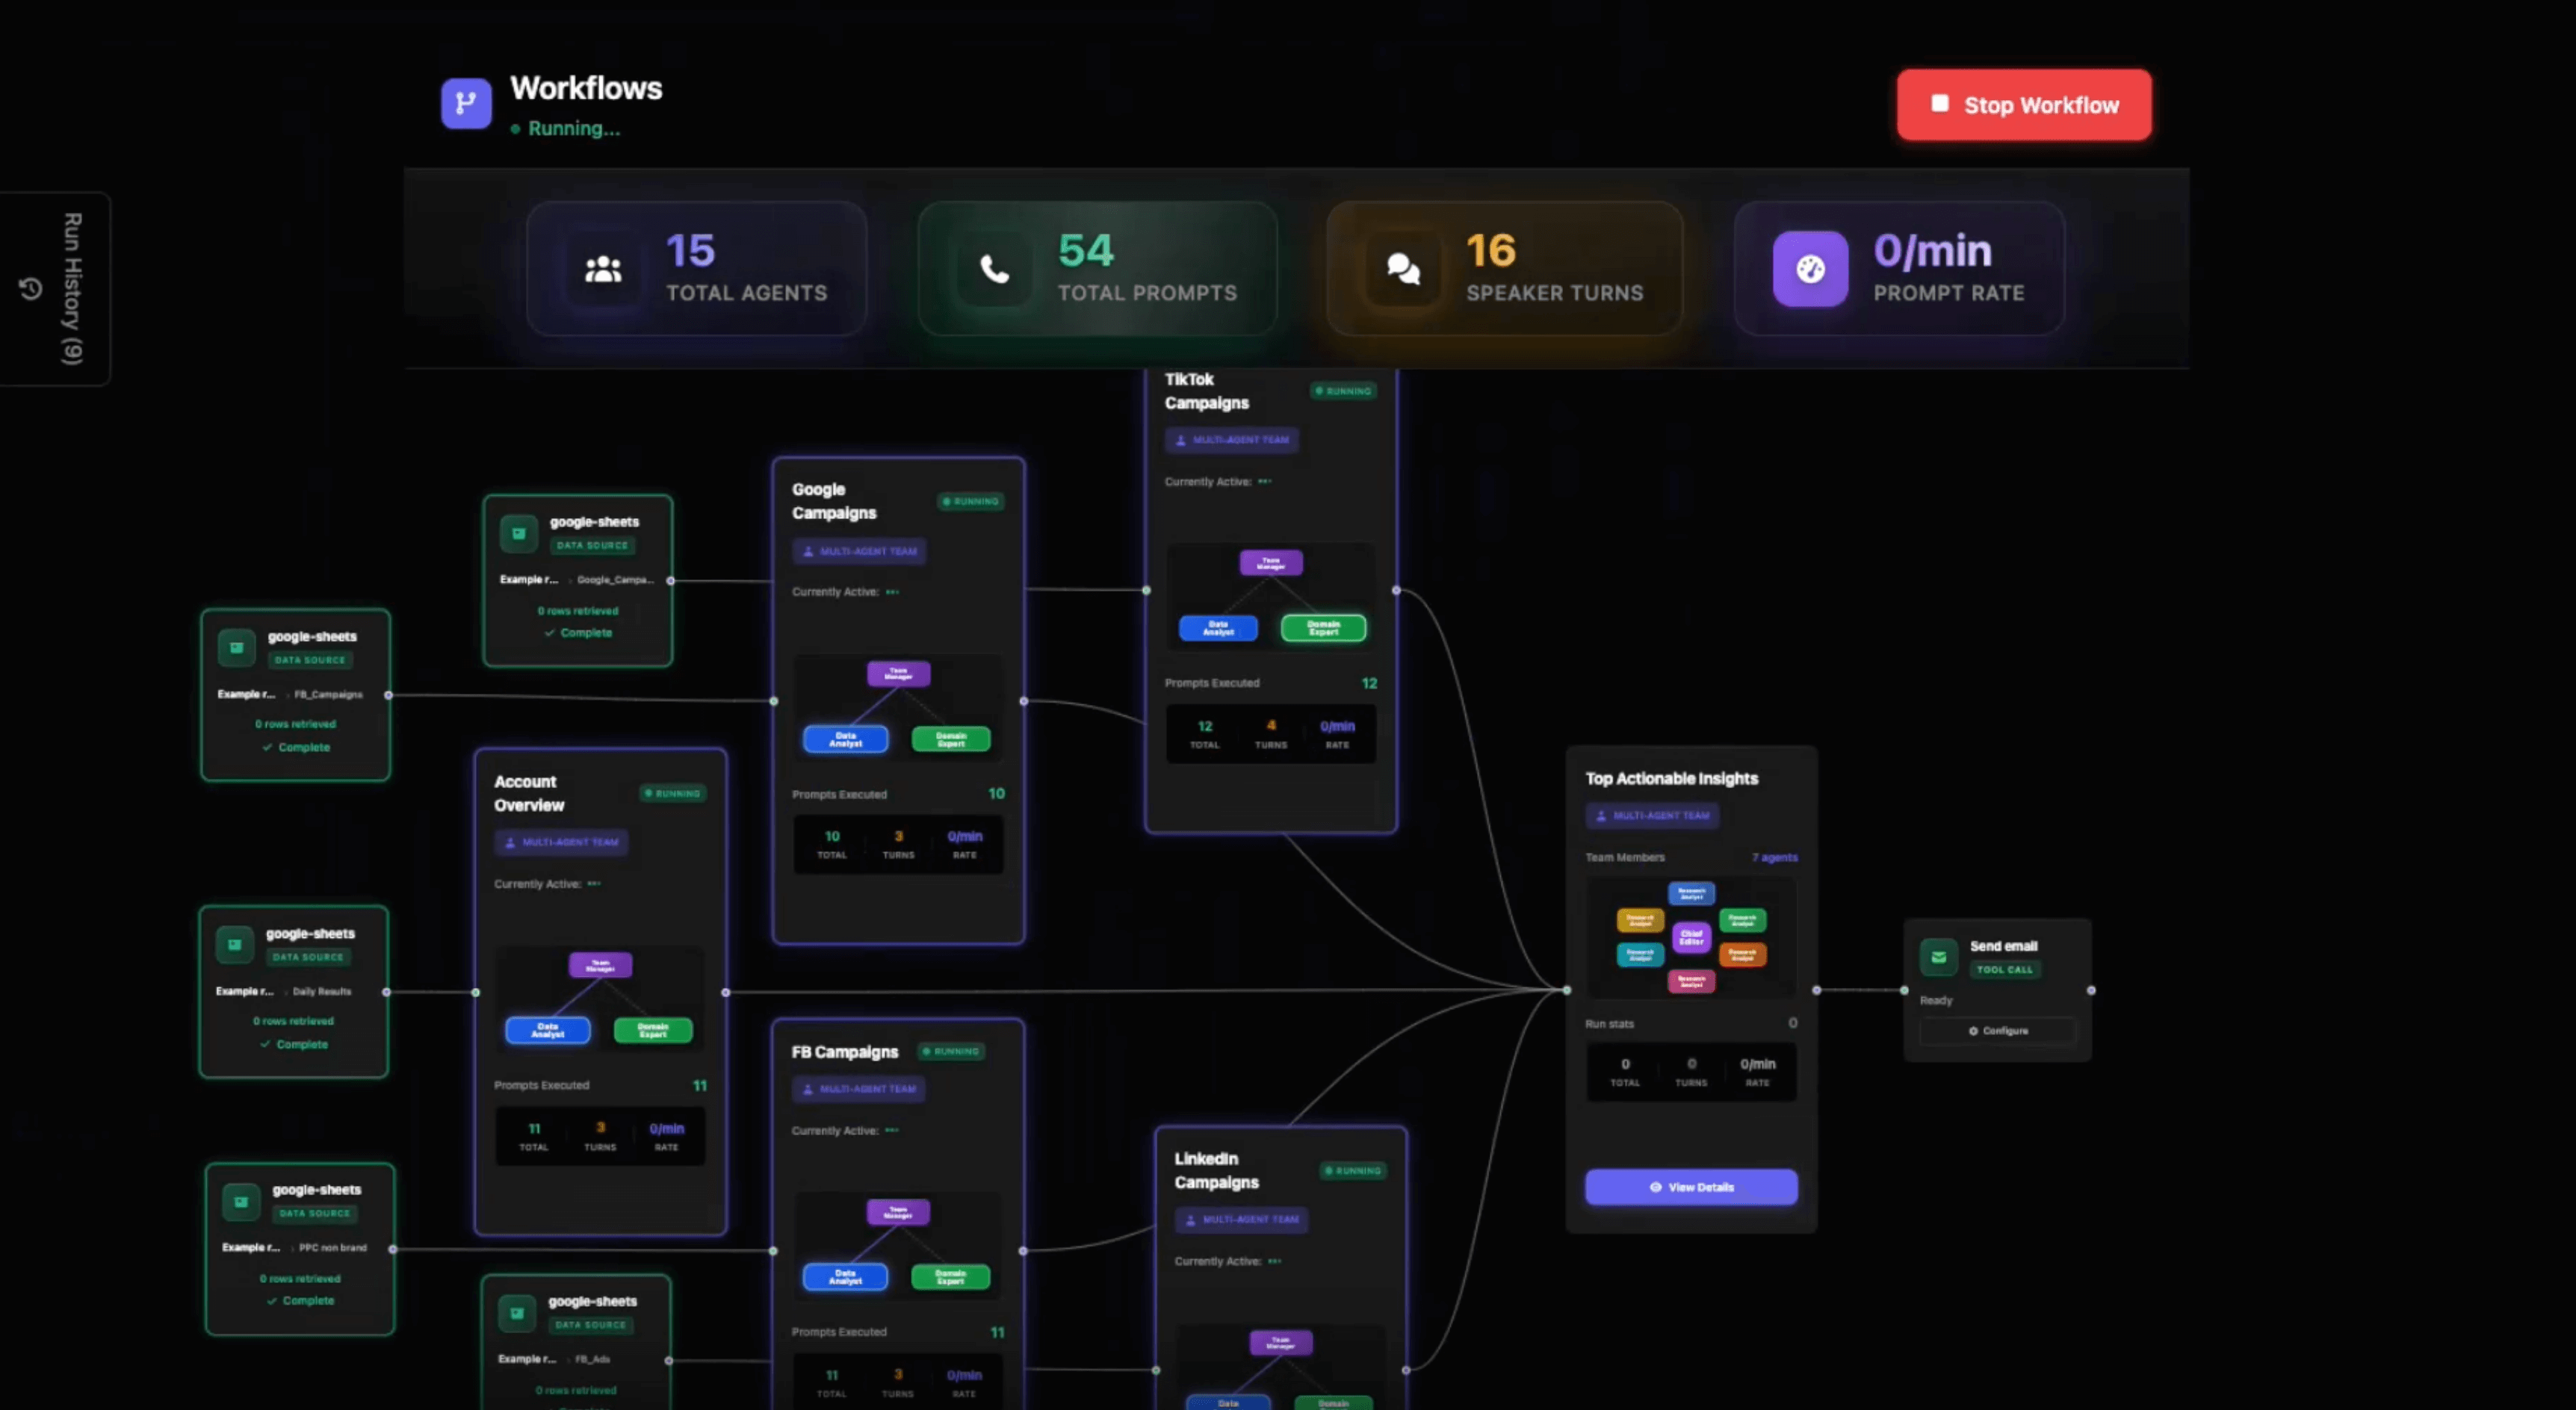Click the Daily Results google-sheets data source card

tap(294, 991)
